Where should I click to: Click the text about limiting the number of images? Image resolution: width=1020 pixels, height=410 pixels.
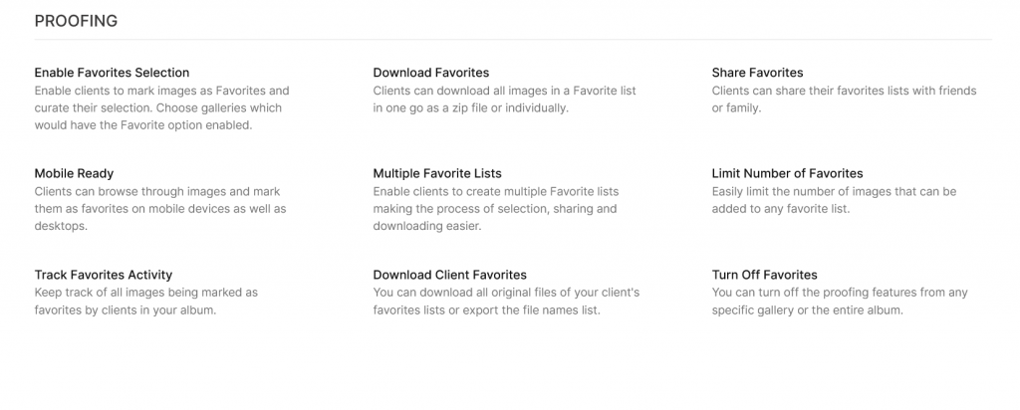click(834, 201)
